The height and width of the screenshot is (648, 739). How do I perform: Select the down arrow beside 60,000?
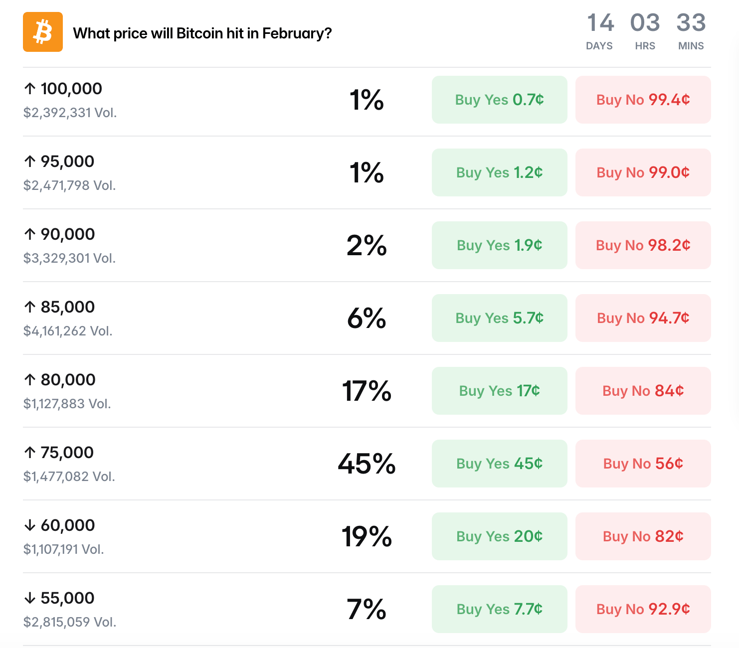coord(31,525)
